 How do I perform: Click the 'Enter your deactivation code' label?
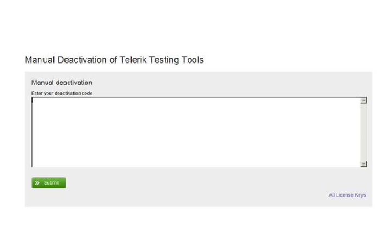[x=62, y=93]
